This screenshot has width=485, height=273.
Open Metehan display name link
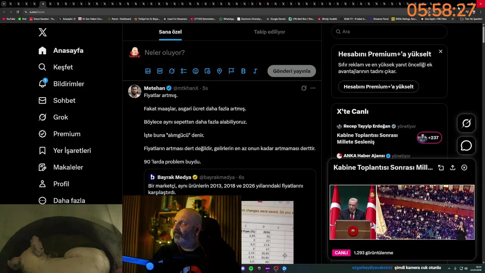click(155, 88)
